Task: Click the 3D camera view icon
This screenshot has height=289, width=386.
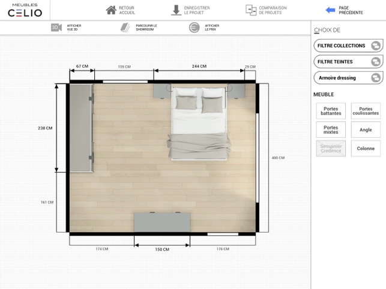Action: click(x=56, y=28)
